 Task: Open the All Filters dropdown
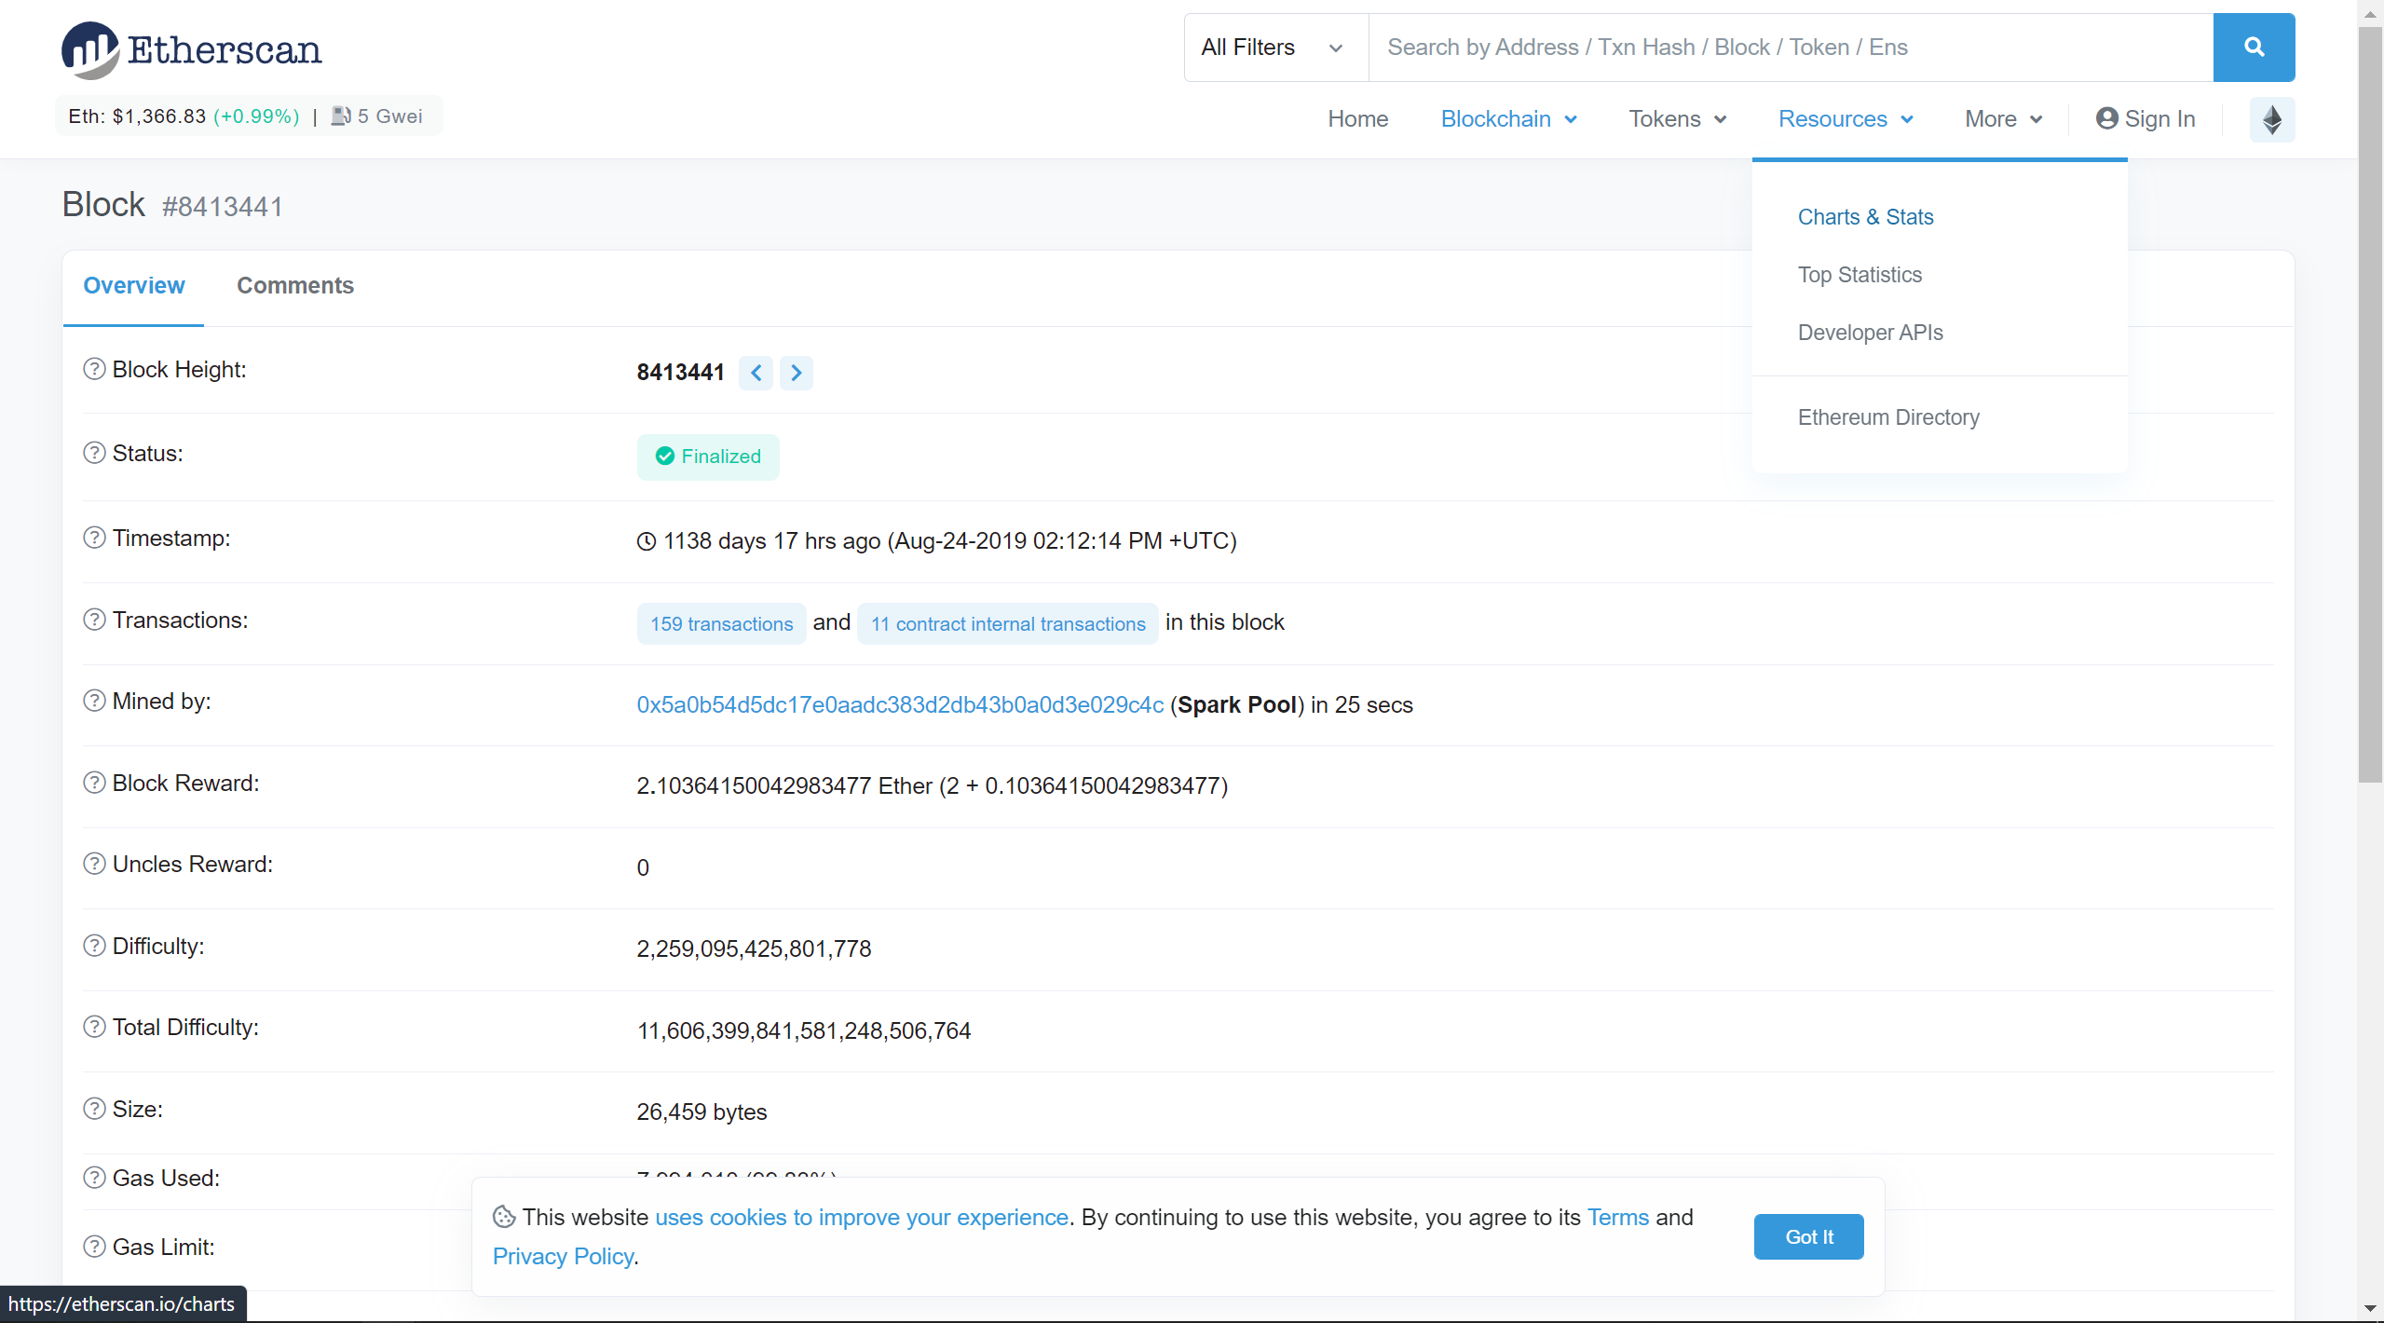coord(1274,48)
